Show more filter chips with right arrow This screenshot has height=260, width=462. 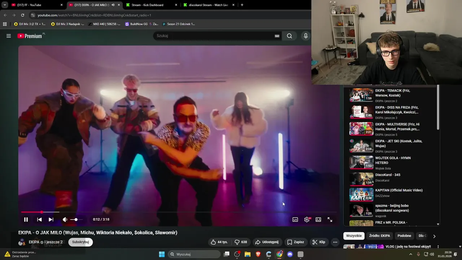(434, 236)
